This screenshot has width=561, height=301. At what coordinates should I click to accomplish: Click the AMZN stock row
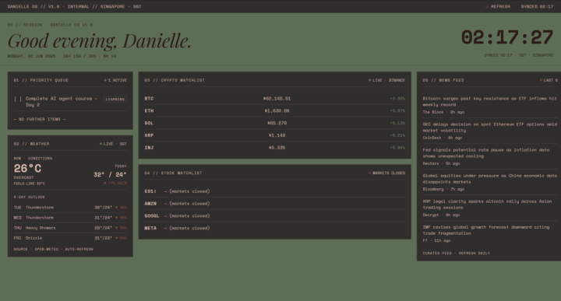click(x=275, y=204)
